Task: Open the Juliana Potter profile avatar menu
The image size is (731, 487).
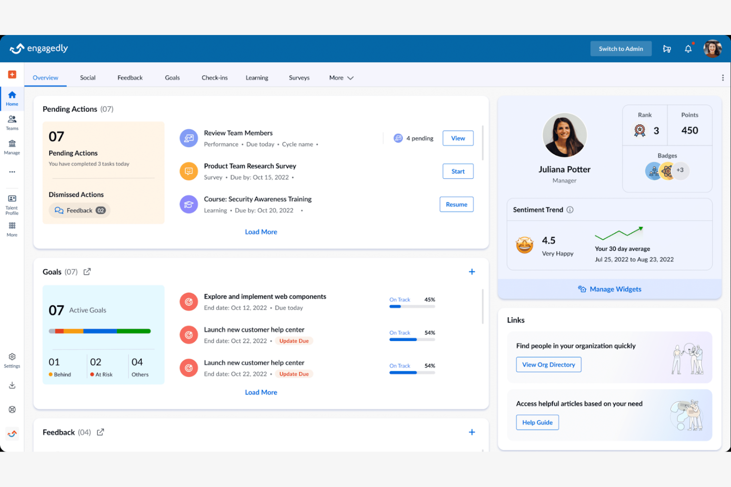Action: [x=712, y=48]
